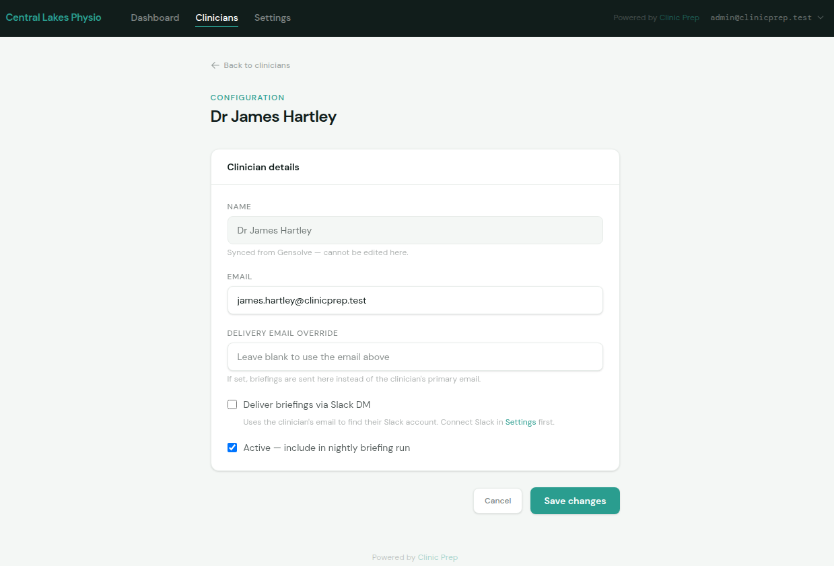Image resolution: width=834 pixels, height=566 pixels.
Task: Click the Cancel button
Action: click(x=497, y=501)
